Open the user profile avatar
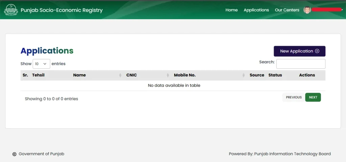346x162 pixels. pos(307,10)
